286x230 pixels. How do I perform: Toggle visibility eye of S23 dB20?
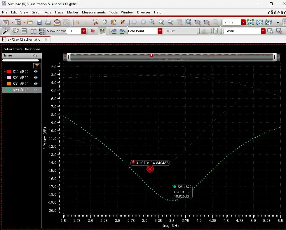(x=36, y=90)
